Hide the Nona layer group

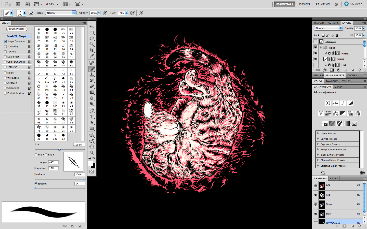tap(316, 47)
